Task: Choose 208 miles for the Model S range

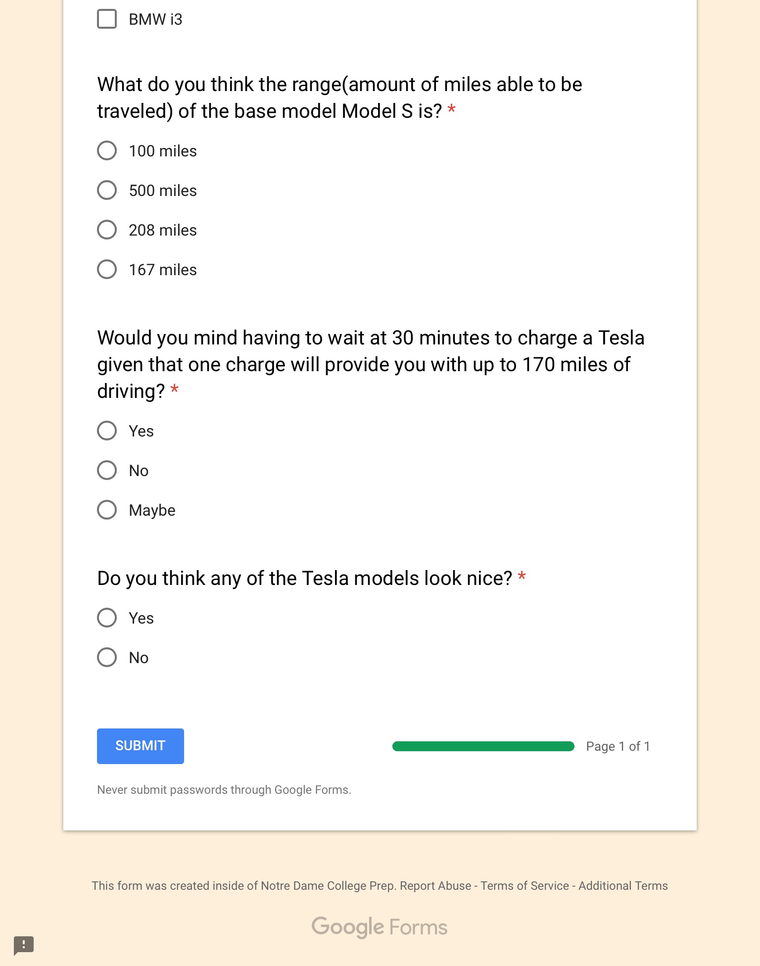Action: tap(106, 229)
